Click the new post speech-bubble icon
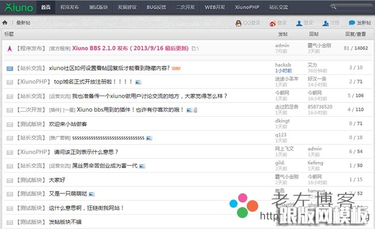This screenshot has height=229, width=375. (352, 23)
